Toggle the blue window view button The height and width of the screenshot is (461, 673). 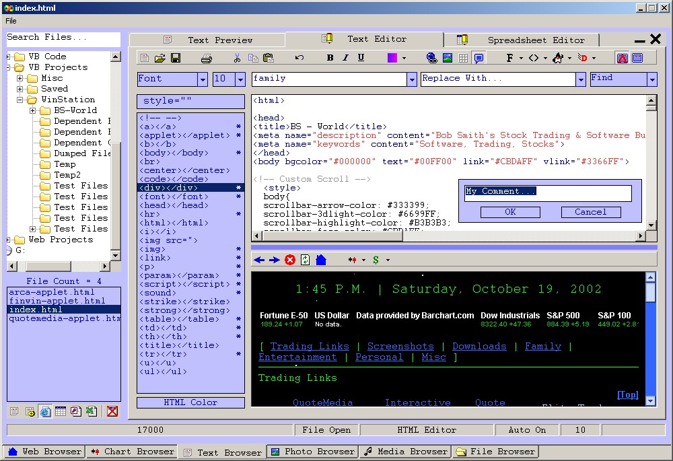click(638, 58)
